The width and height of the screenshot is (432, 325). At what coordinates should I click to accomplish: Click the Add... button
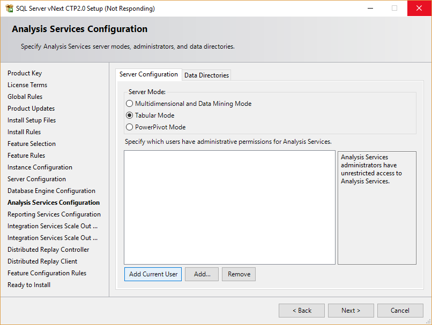tap(202, 274)
